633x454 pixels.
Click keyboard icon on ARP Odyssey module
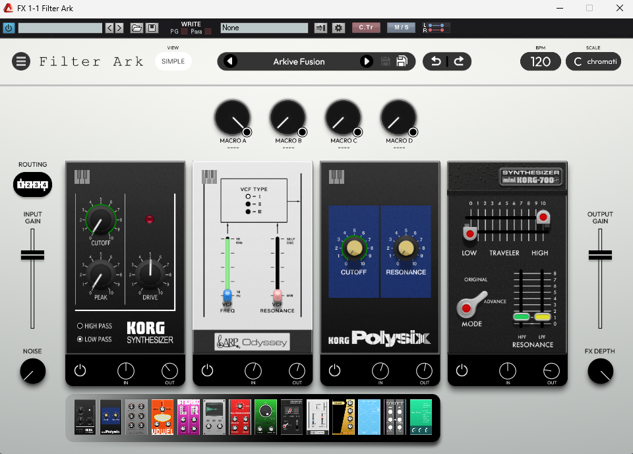point(209,177)
